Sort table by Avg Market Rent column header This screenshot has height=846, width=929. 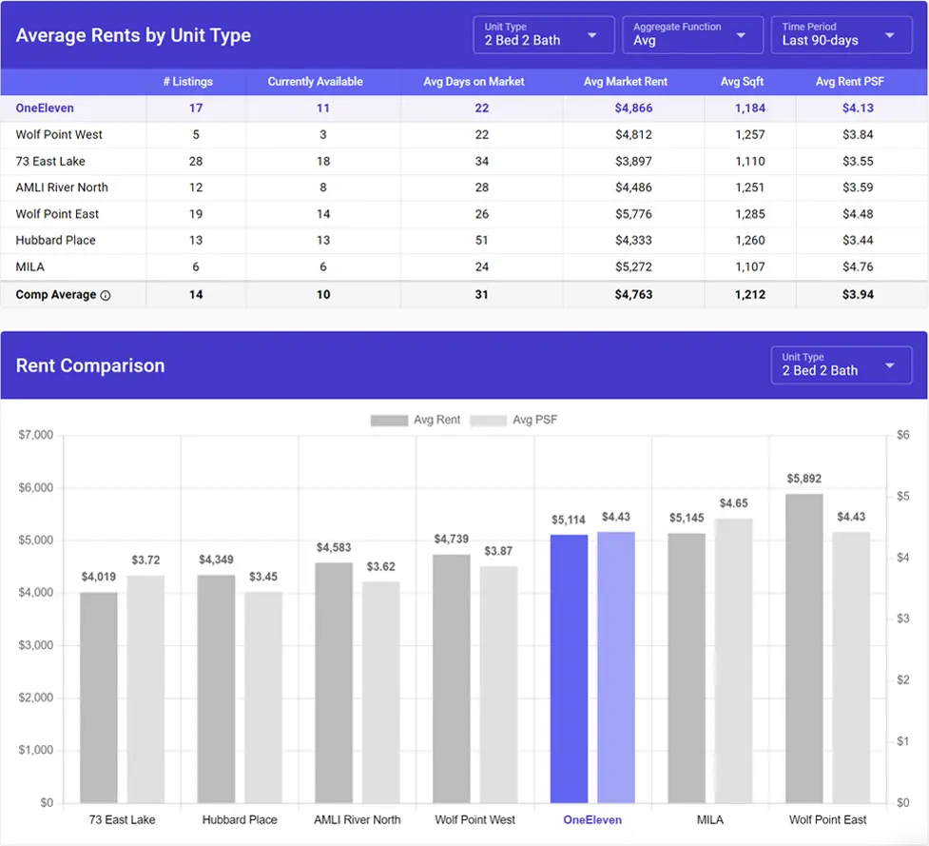[x=626, y=82]
